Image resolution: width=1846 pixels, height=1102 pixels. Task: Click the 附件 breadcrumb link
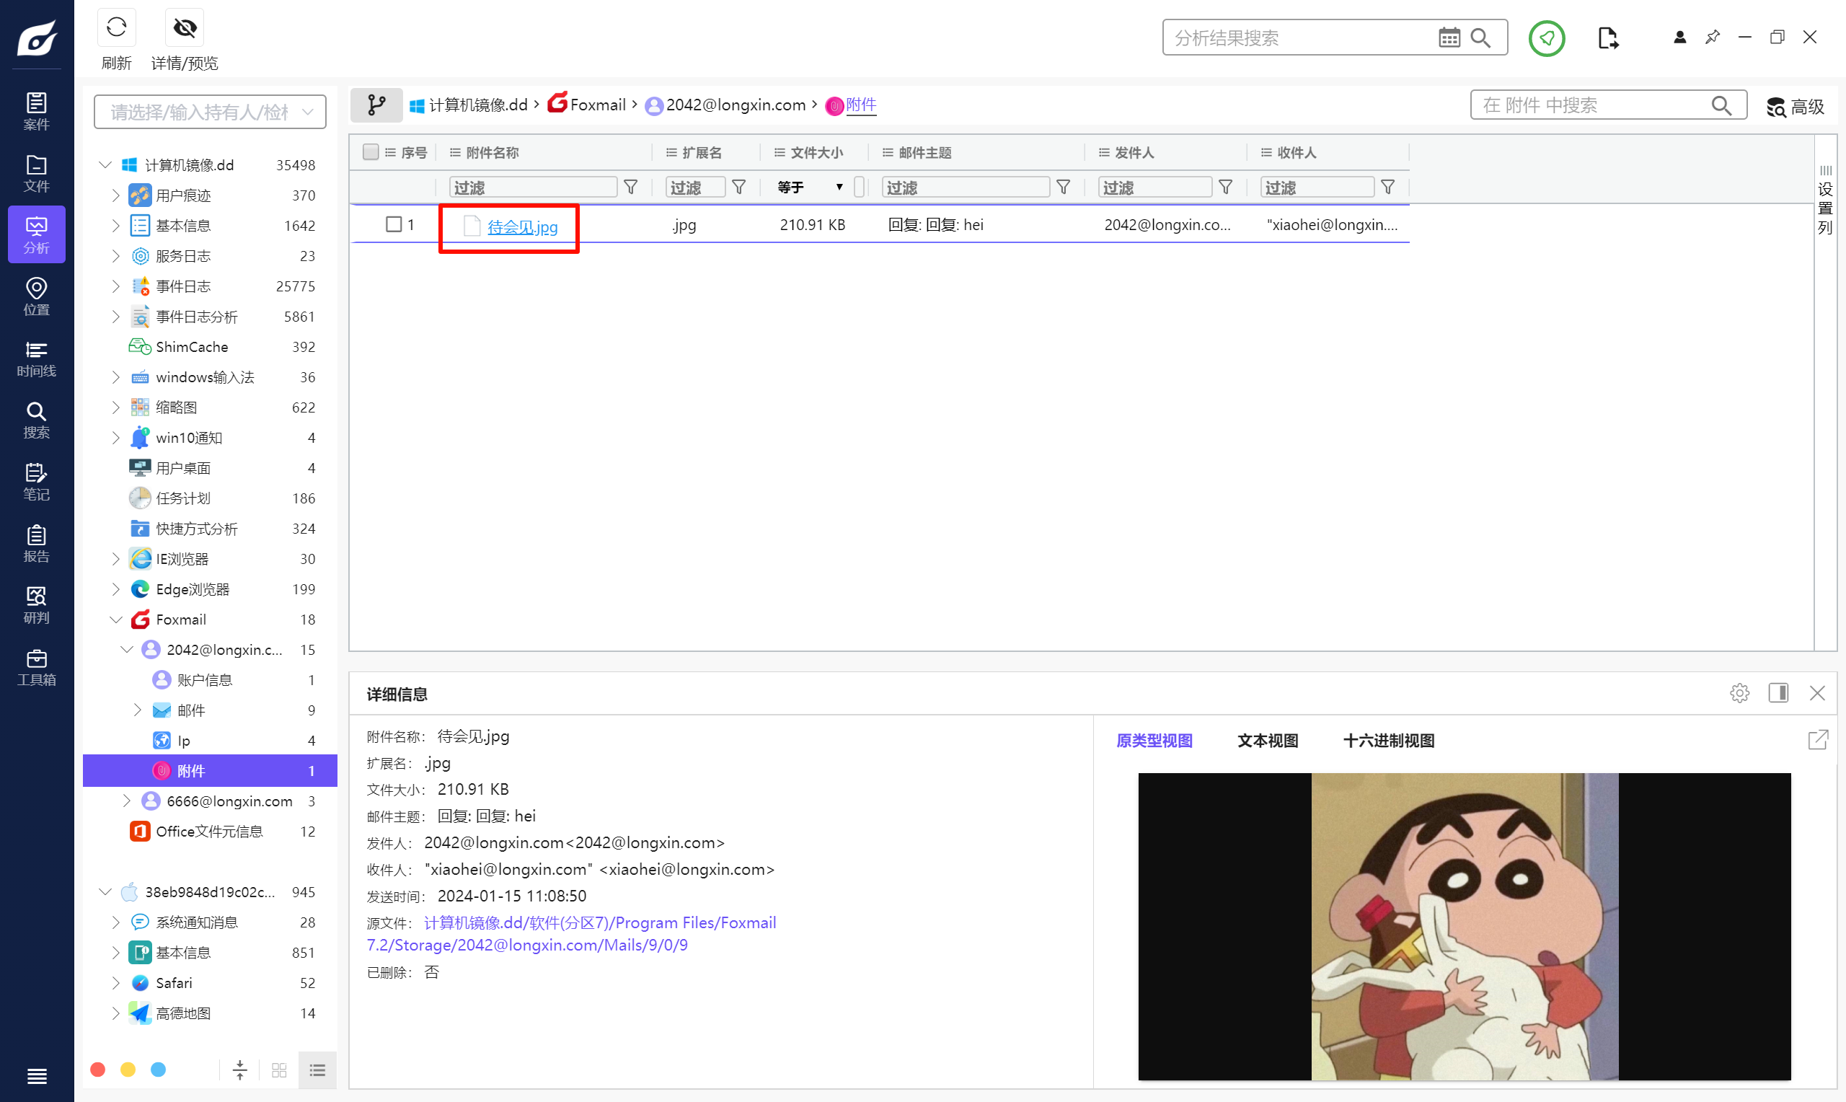861,105
